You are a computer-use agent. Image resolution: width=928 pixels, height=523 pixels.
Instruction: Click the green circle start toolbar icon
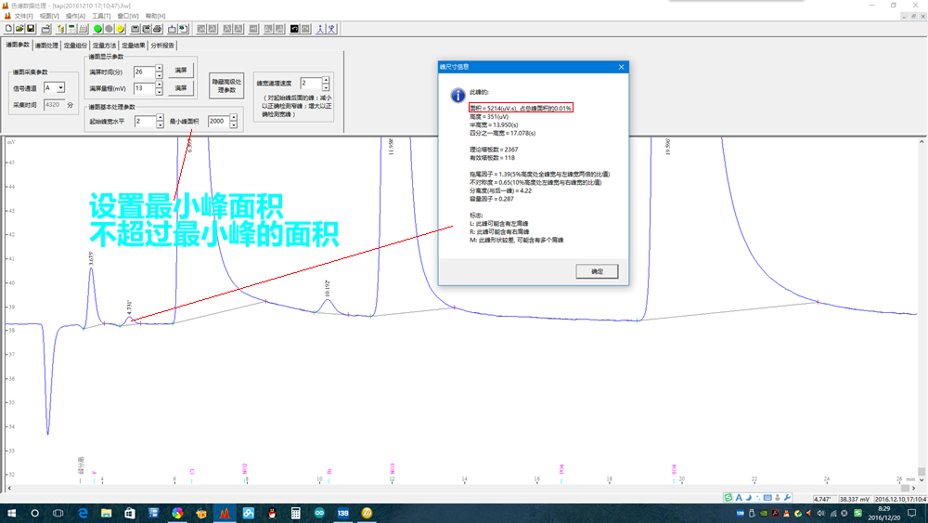[x=98, y=29]
